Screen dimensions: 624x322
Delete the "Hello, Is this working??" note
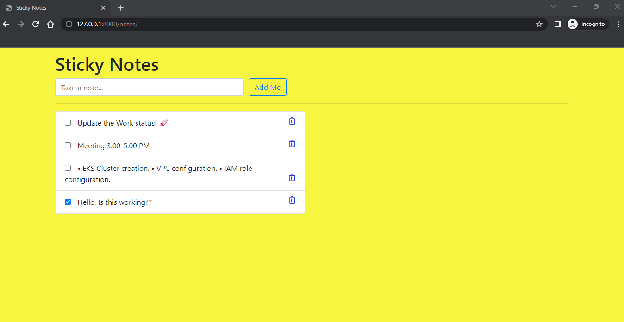tap(292, 200)
